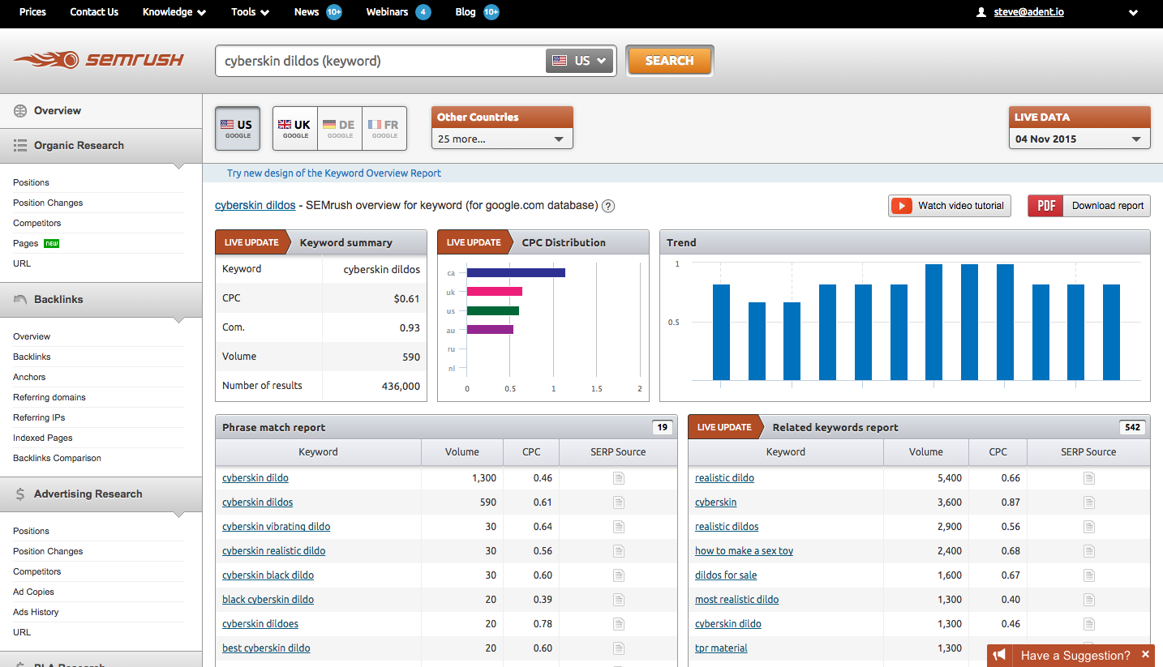Open SERP source icon for realistic dildo row
This screenshot has height=667, width=1163.
1089,478
